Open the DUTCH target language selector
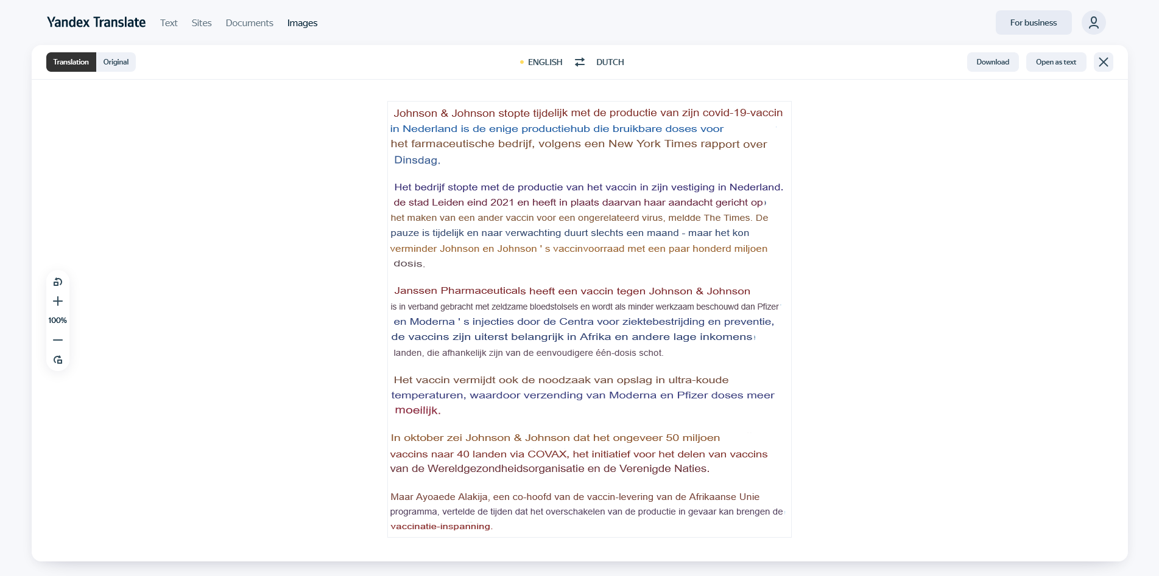The height and width of the screenshot is (576, 1159). [x=610, y=62]
